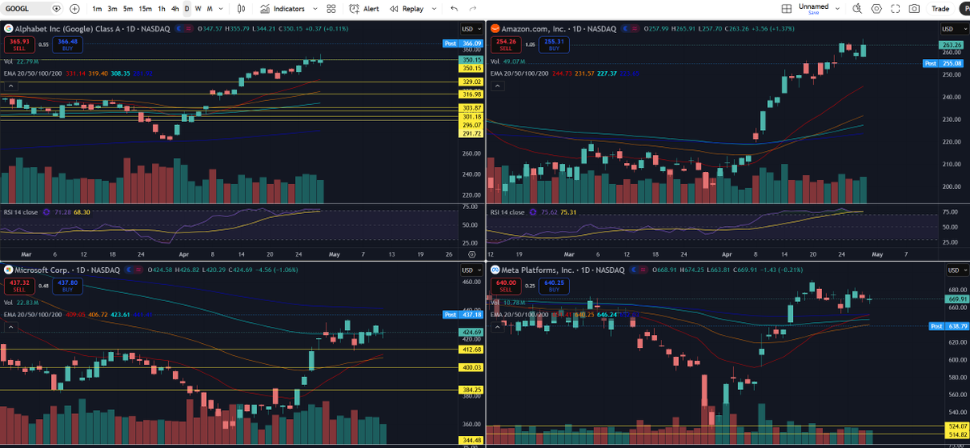Start bar Replay mode
The width and height of the screenshot is (970, 448).
click(407, 8)
